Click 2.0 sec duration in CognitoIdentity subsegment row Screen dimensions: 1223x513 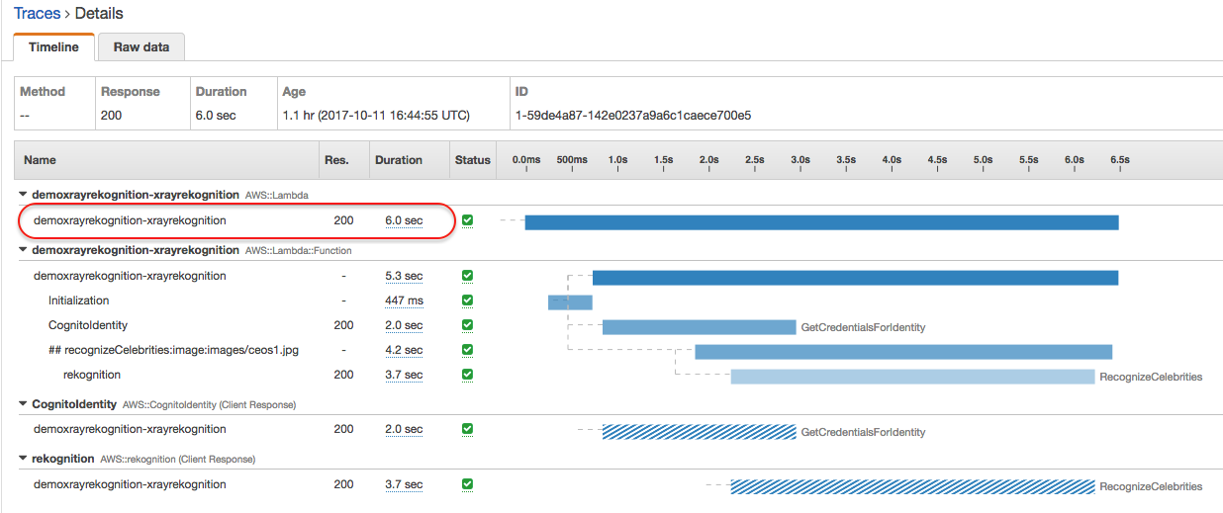click(404, 325)
